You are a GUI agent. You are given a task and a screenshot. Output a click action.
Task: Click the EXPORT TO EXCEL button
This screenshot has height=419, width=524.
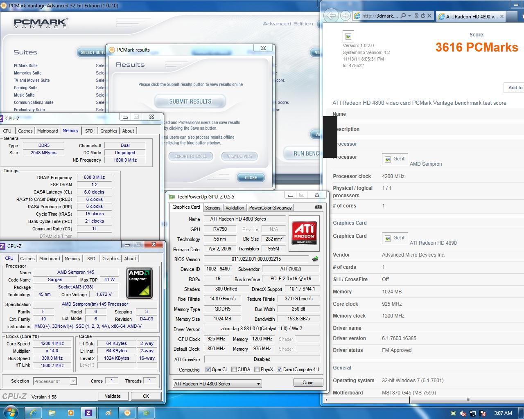pos(191,156)
